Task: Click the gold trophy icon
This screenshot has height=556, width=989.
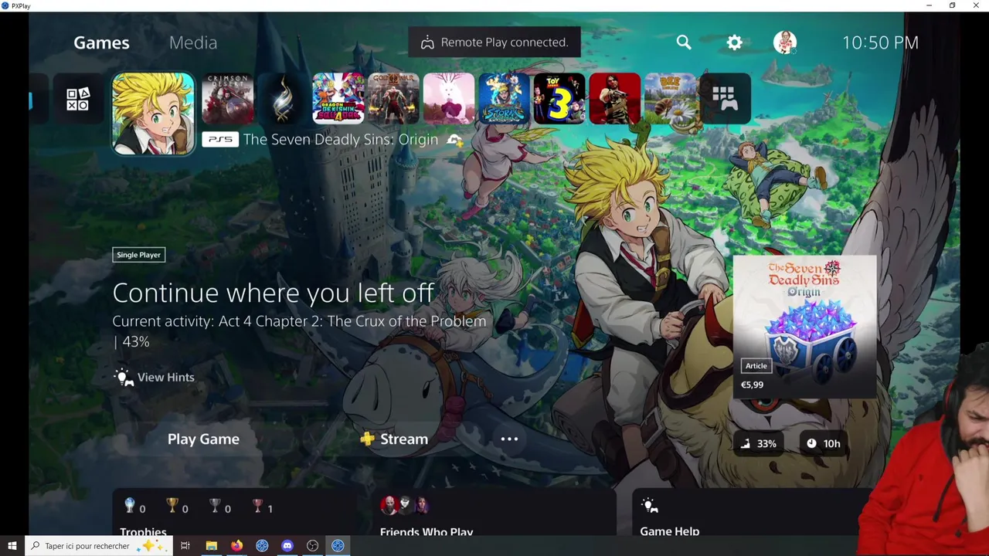Action: [172, 506]
